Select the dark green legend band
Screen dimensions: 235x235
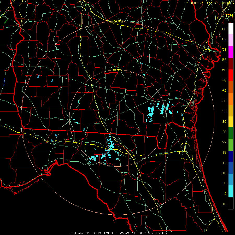[231, 133]
